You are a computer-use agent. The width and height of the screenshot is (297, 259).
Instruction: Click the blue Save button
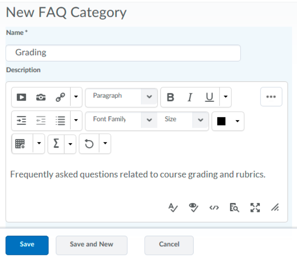27,245
